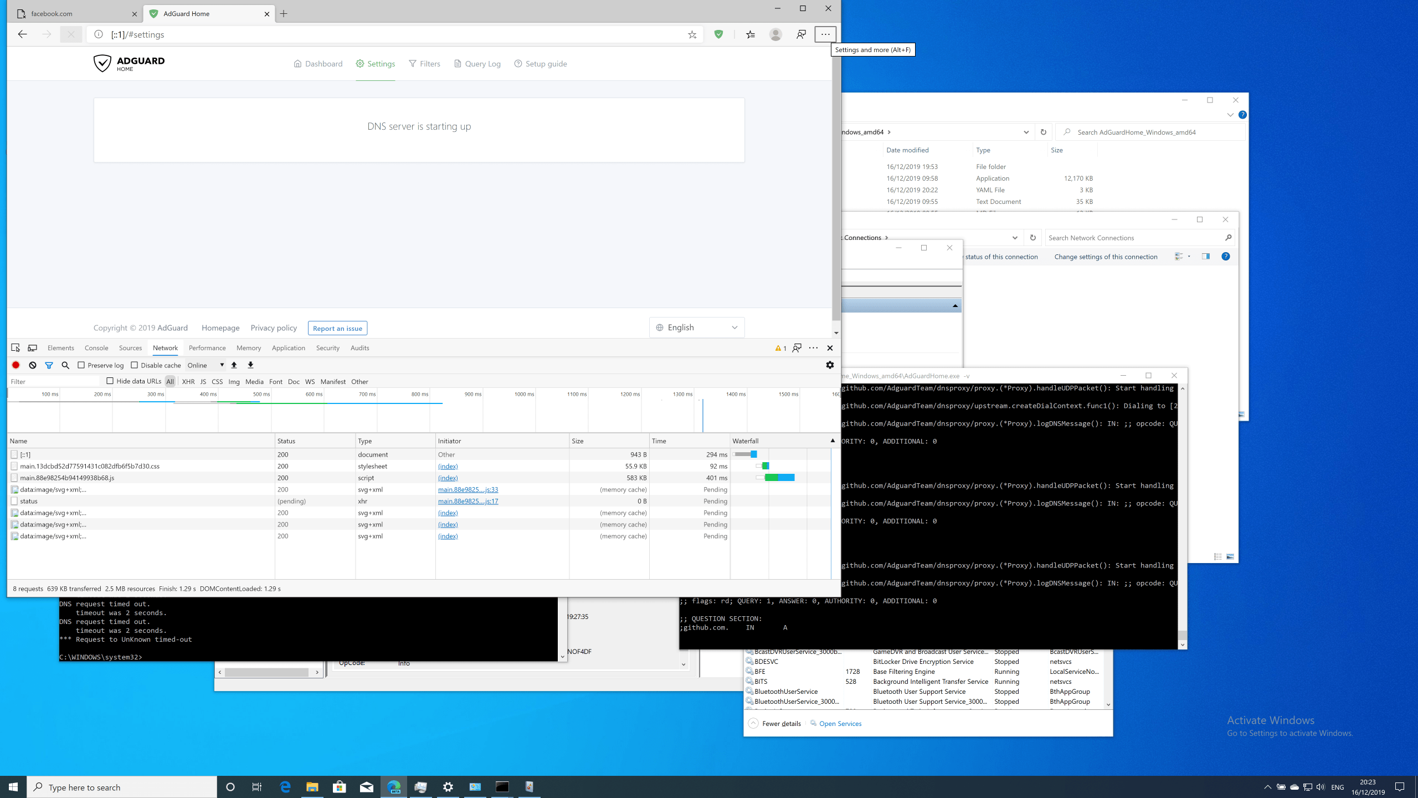Open the user profile avatar

pyautogui.click(x=775, y=34)
